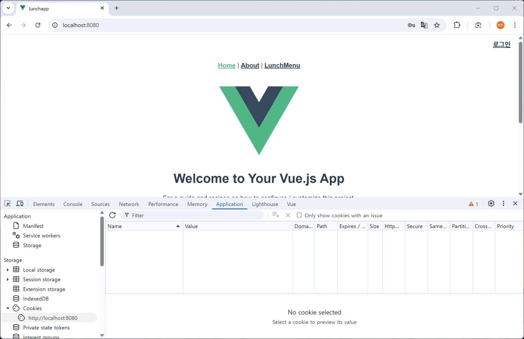Toggle the device toolbar icon
The height and width of the screenshot is (339, 524).
(x=20, y=204)
